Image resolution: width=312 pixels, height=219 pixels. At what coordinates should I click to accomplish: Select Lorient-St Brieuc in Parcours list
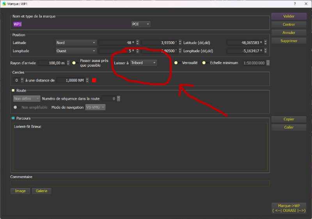(28, 127)
